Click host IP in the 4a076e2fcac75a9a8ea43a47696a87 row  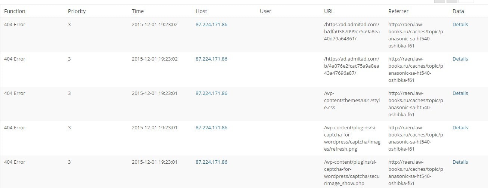(211, 59)
